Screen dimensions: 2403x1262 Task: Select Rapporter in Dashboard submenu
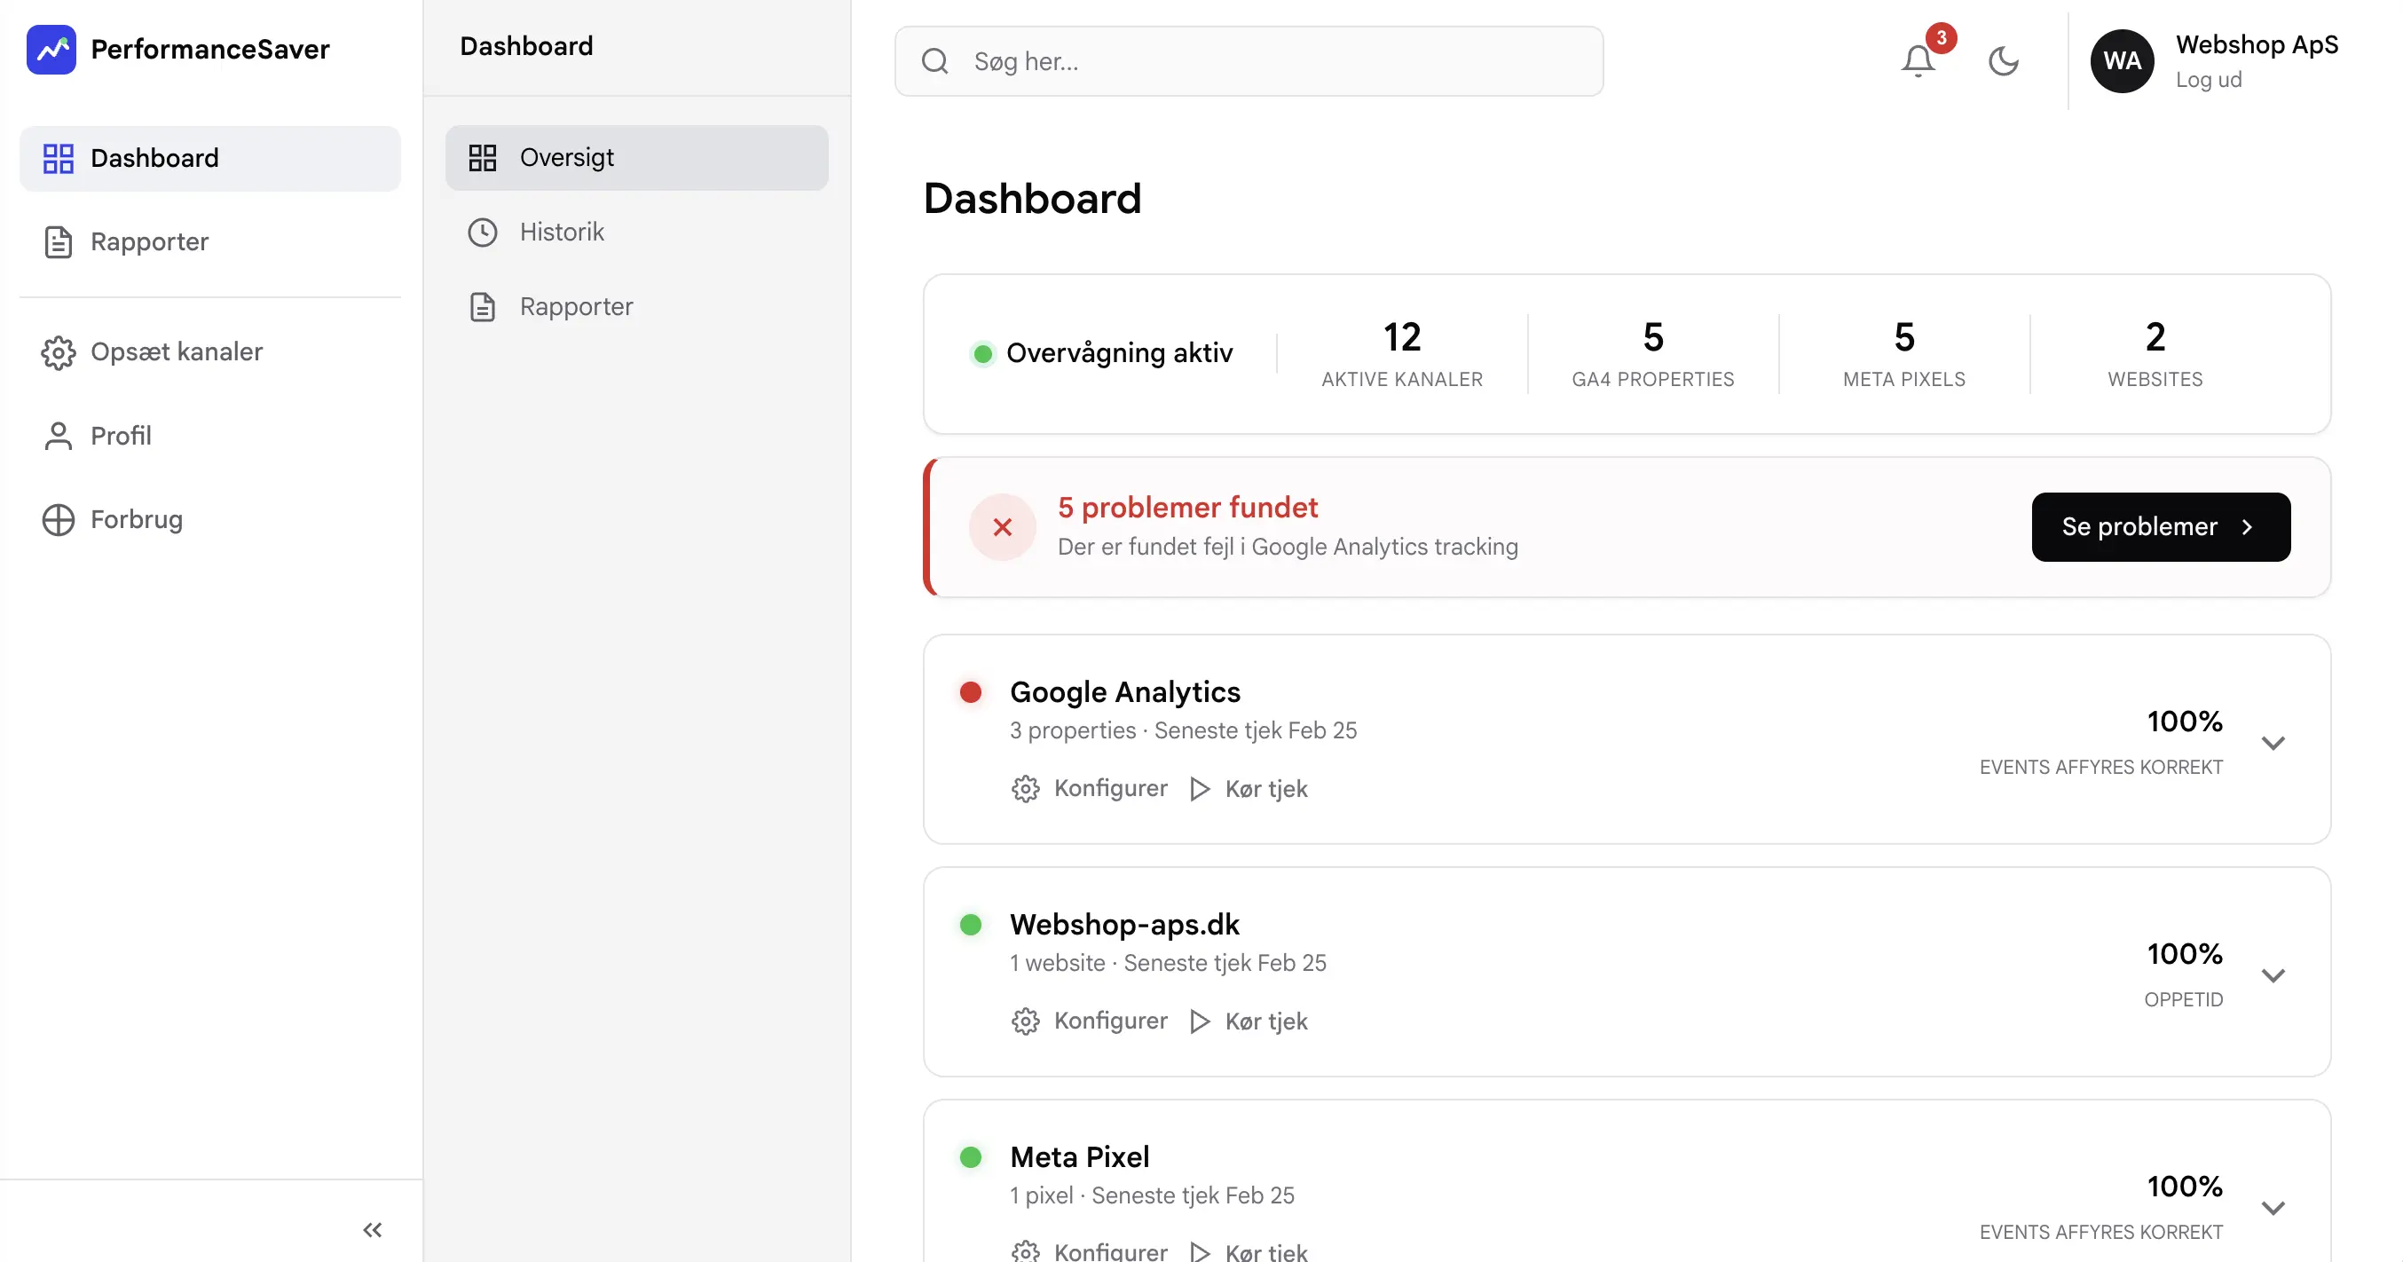(x=636, y=307)
